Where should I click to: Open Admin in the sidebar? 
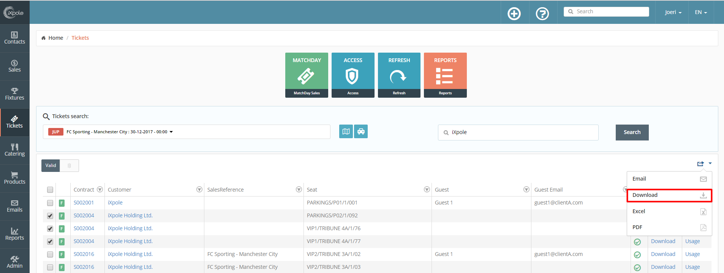14,262
